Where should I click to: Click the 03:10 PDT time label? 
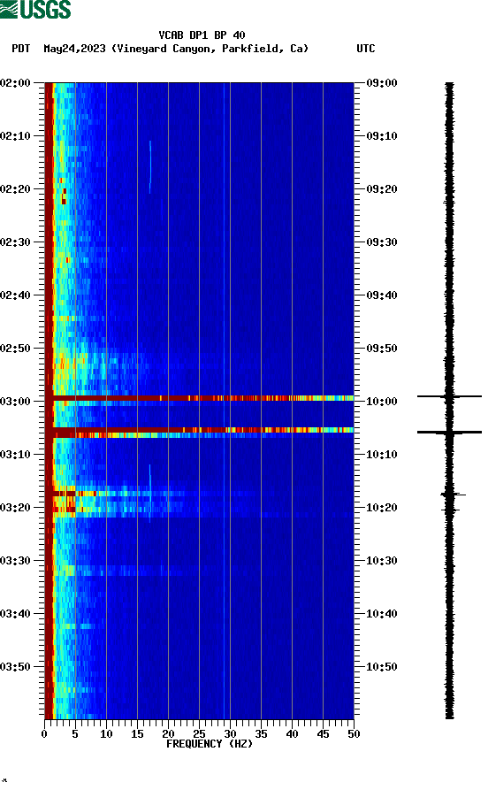(x=16, y=455)
